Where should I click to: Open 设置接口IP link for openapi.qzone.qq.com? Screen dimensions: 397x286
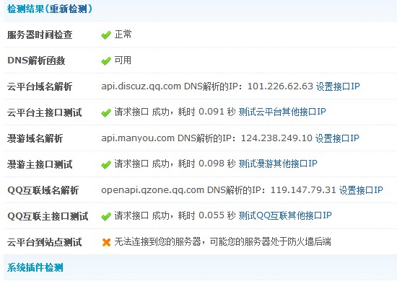tap(361, 190)
